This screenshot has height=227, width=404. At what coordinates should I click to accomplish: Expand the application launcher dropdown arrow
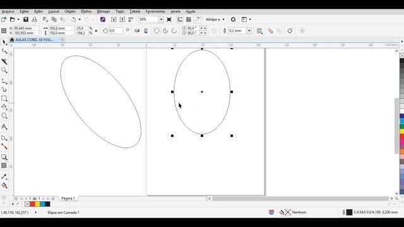[250, 20]
